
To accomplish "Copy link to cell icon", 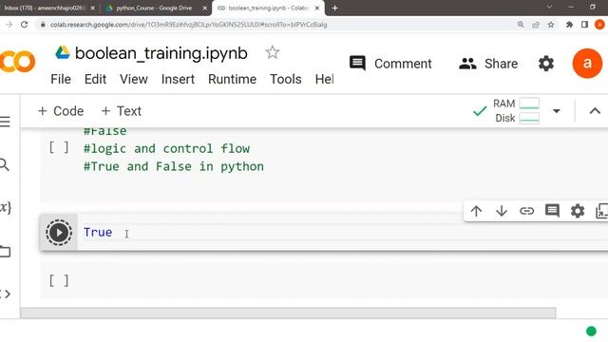I will (526, 211).
